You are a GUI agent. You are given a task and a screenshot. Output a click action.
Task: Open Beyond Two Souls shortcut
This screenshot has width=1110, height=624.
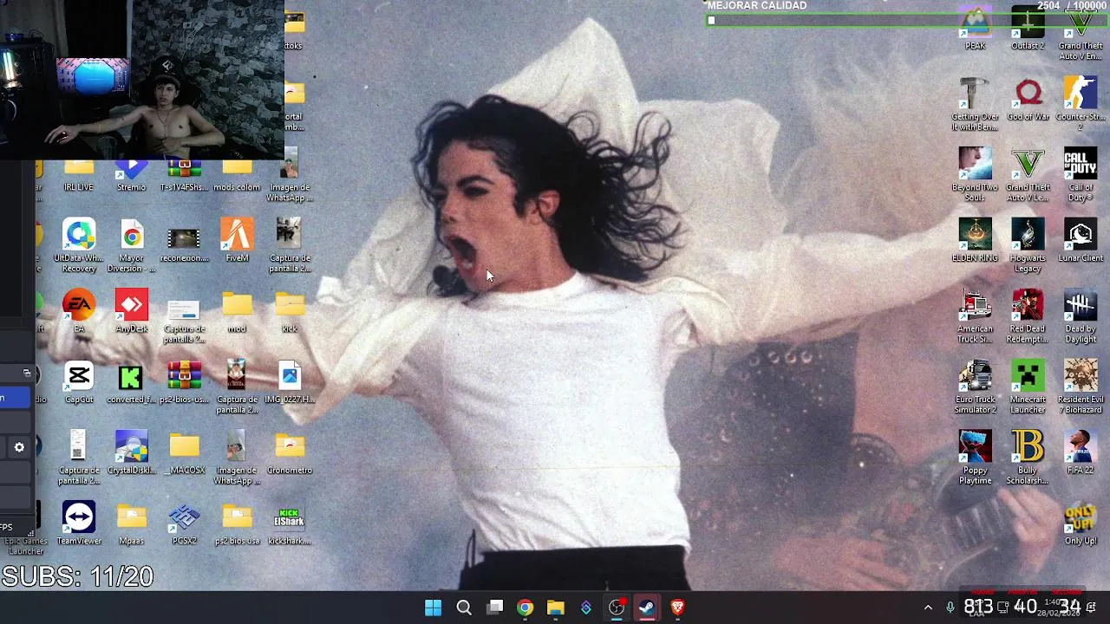[x=975, y=174]
